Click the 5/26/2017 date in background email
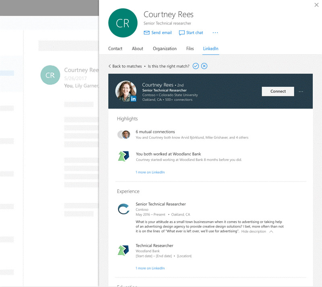322x287 pixels. pos(75,78)
